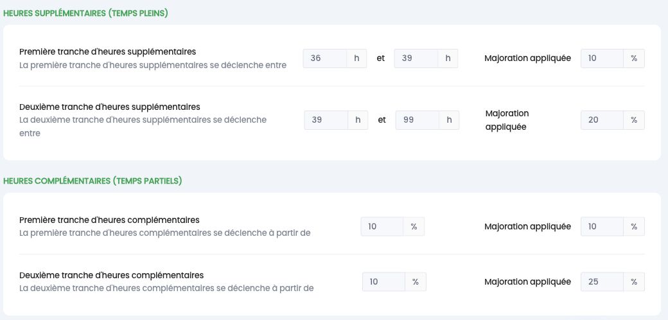This screenshot has width=668, height=320.
Task: Click the '%' suffix beside the 25 surcharge
Action: click(x=634, y=282)
